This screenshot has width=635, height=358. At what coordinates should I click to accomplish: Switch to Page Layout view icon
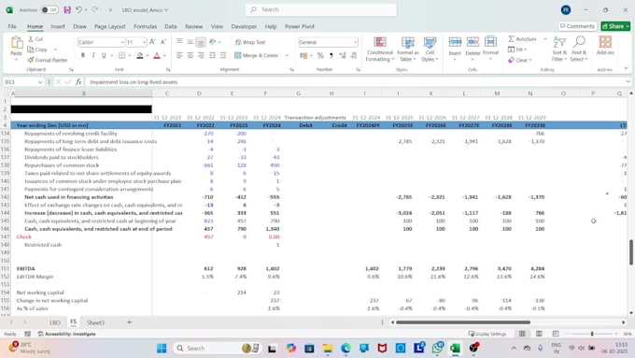[539, 334]
